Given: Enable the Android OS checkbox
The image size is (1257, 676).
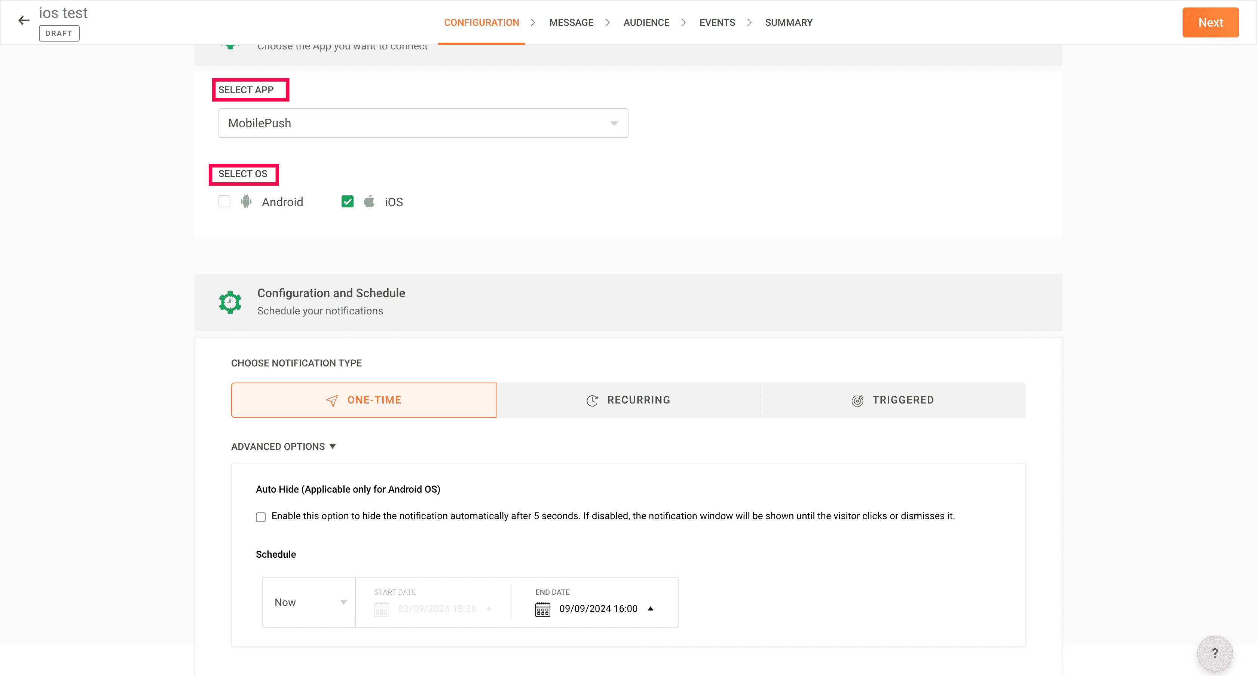Looking at the screenshot, I should [x=224, y=202].
